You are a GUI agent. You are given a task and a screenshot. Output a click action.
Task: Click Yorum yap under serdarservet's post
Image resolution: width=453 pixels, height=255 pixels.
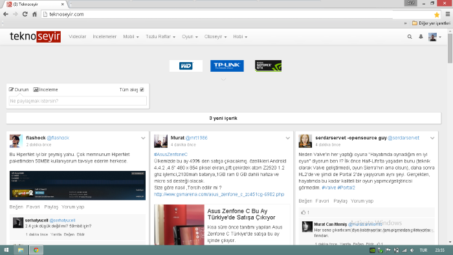click(362, 201)
